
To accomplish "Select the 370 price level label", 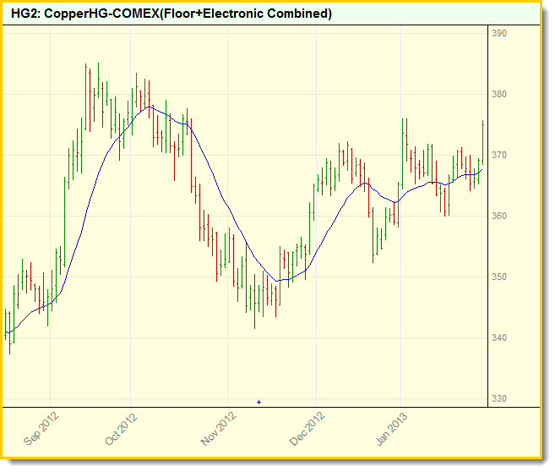I will point(498,155).
